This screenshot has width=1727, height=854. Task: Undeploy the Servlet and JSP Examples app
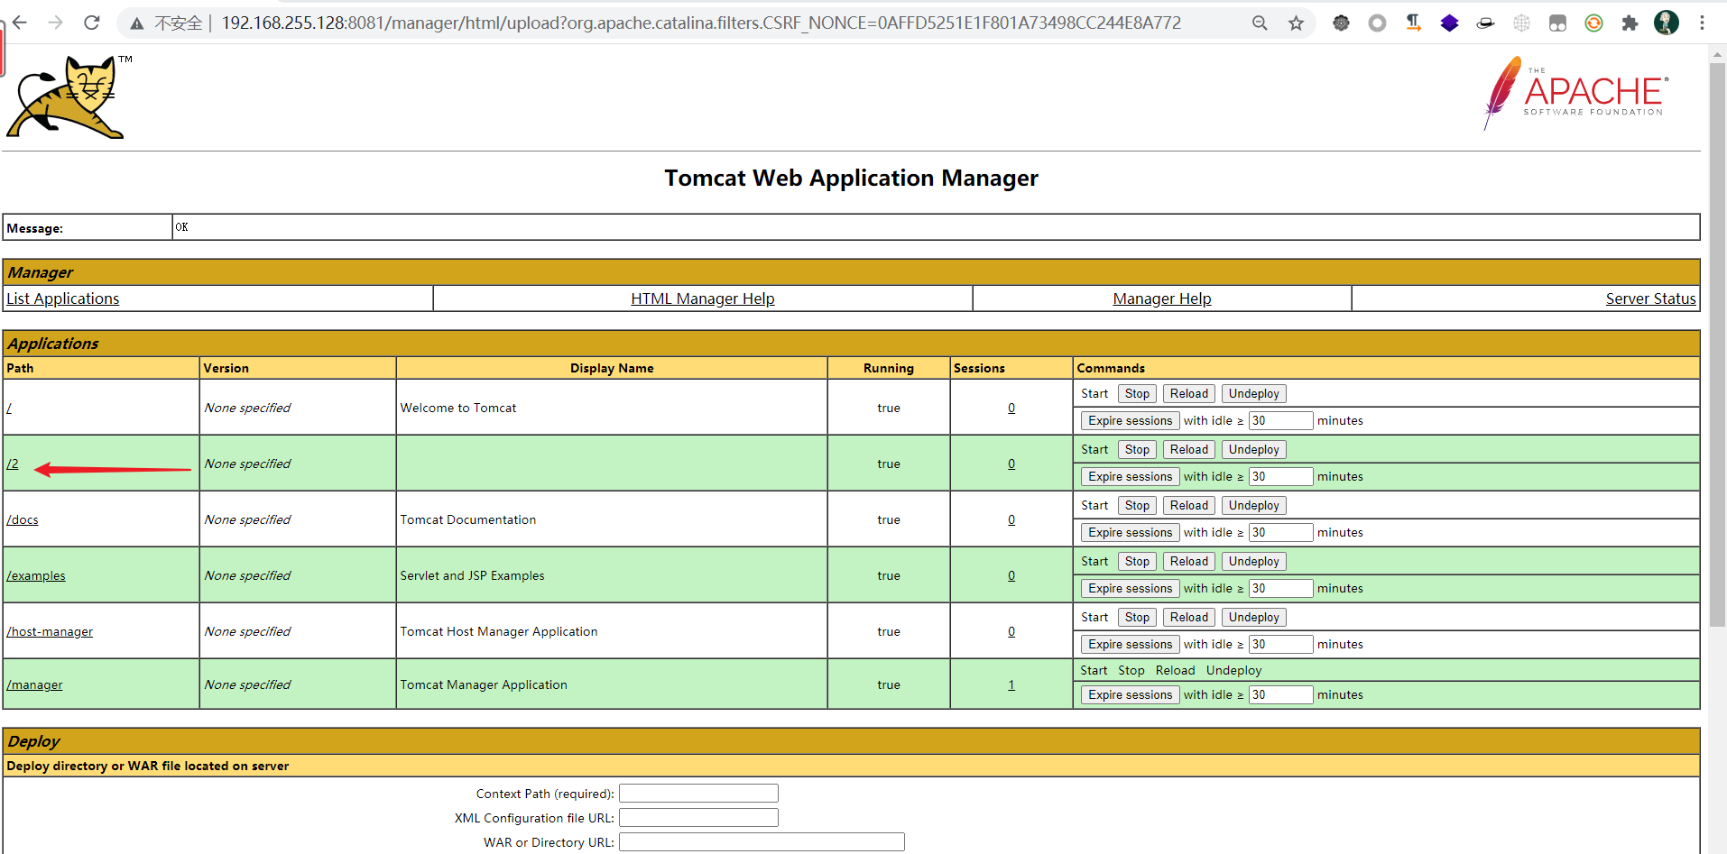pyautogui.click(x=1253, y=561)
